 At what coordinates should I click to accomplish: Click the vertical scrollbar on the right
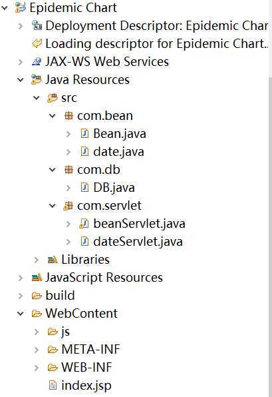pyautogui.click(x=270, y=236)
